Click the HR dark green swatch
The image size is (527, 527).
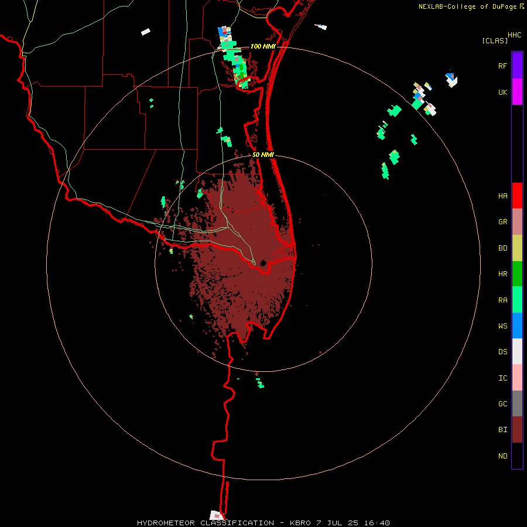517,274
